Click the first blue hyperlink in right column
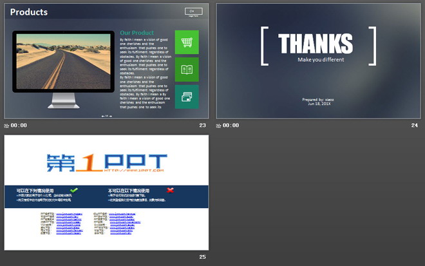Image resolution: width=425 pixels, height=266 pixels. tap(122, 214)
